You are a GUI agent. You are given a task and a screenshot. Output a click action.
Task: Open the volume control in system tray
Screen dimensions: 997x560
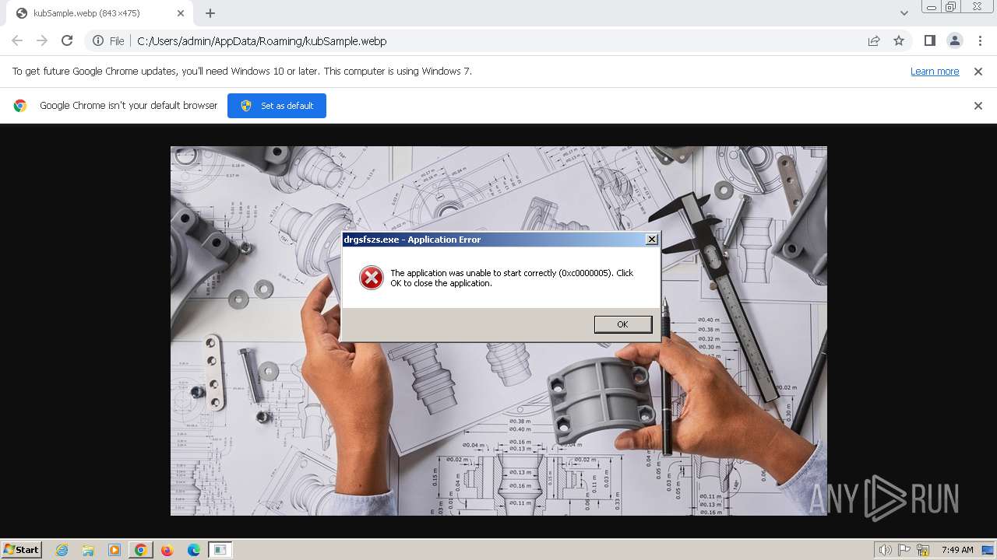pyautogui.click(x=886, y=550)
